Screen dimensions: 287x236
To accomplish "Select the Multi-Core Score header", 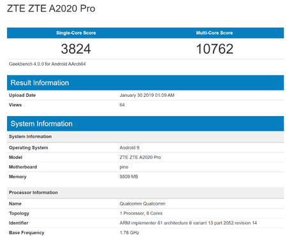I will pos(214,33).
